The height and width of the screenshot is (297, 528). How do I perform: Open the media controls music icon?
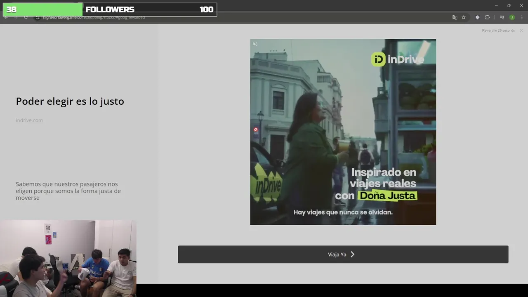tap(502, 17)
